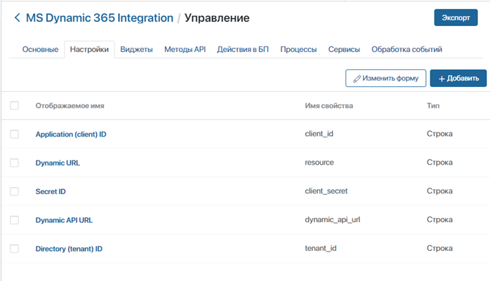The height and width of the screenshot is (281, 490).
Task: Open the Secret ID property
Action: [51, 191]
